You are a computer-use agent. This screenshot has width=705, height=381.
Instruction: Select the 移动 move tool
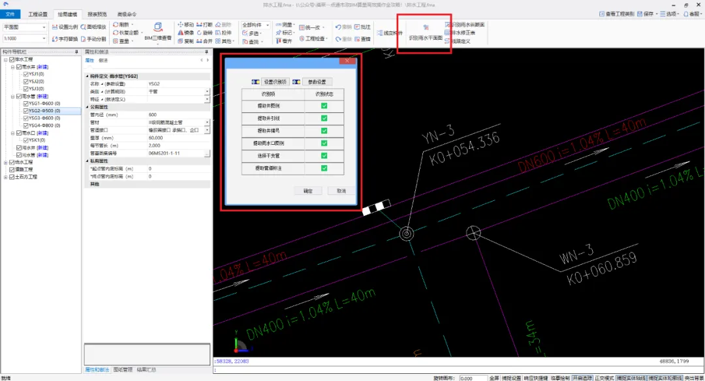click(x=185, y=25)
